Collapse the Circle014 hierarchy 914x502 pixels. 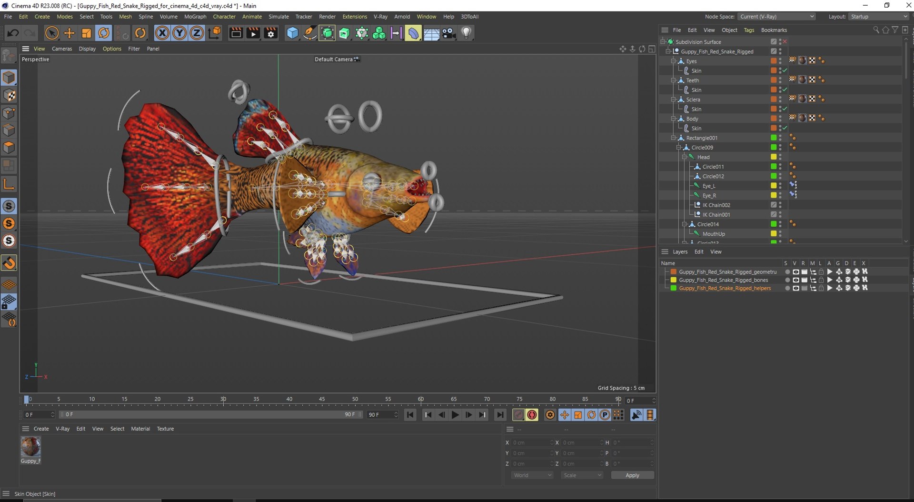click(684, 224)
